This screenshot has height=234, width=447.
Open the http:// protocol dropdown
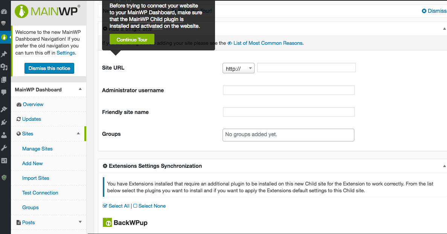(x=238, y=68)
